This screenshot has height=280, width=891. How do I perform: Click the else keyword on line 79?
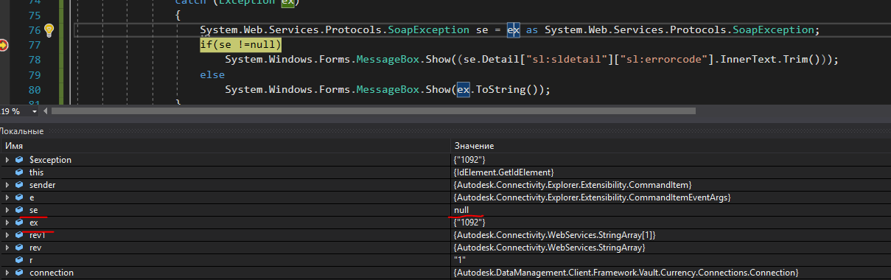[x=212, y=75]
